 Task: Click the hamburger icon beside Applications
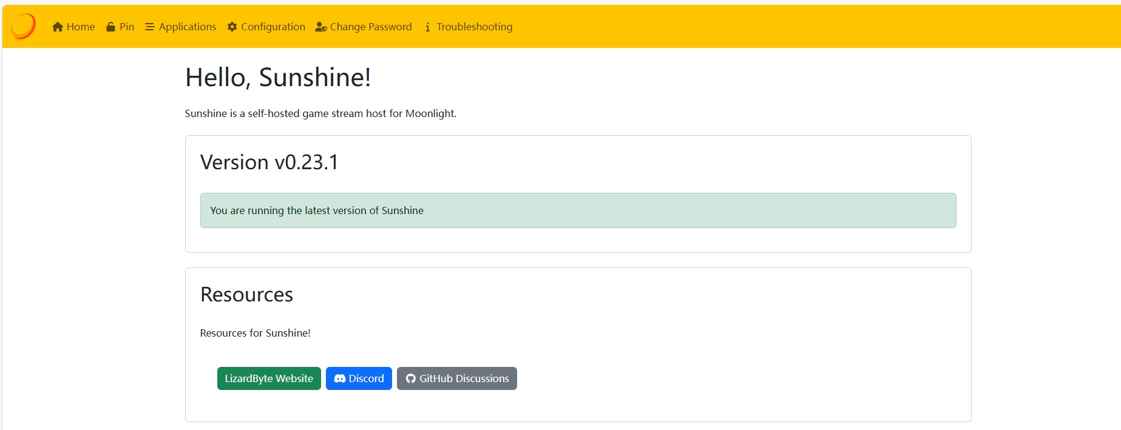click(150, 27)
